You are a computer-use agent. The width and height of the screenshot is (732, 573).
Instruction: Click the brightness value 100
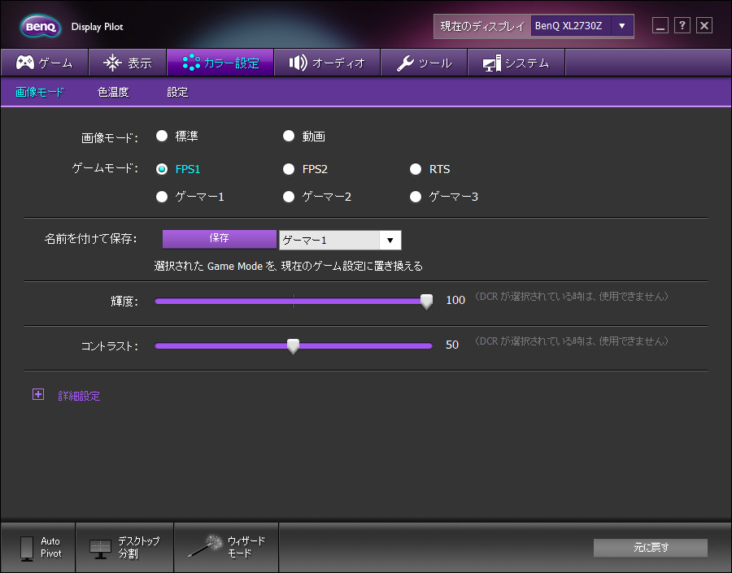pyautogui.click(x=455, y=300)
